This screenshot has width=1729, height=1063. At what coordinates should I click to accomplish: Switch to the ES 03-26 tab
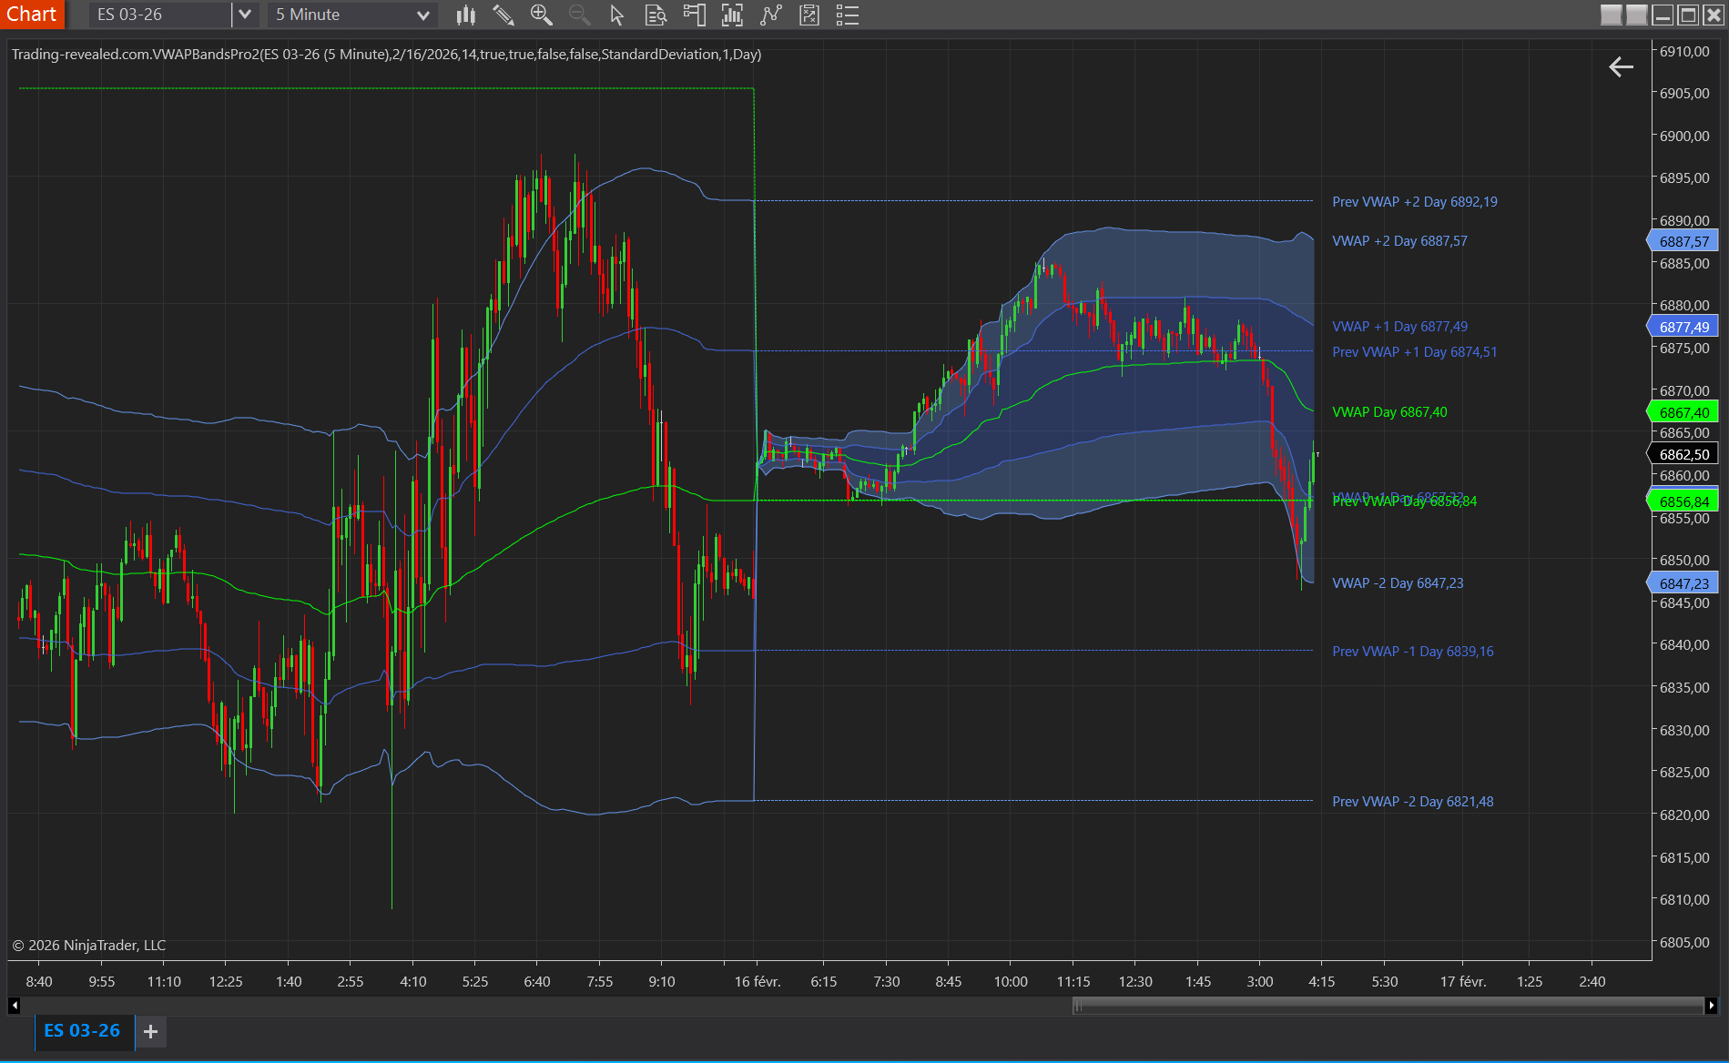[82, 1030]
